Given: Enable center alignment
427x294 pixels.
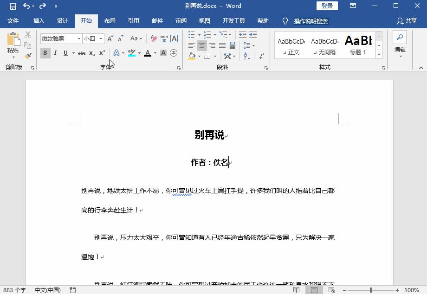Looking at the screenshot, I should pyautogui.click(x=202, y=45).
